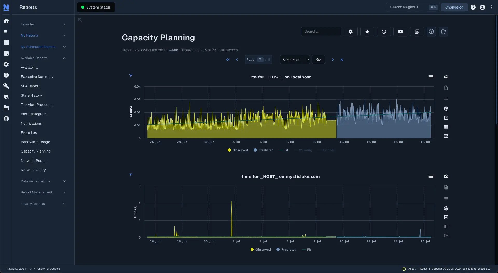Viewport: 498px width, 273px height.
Task: Open rta chart hamburger context menu
Action: tap(431, 77)
